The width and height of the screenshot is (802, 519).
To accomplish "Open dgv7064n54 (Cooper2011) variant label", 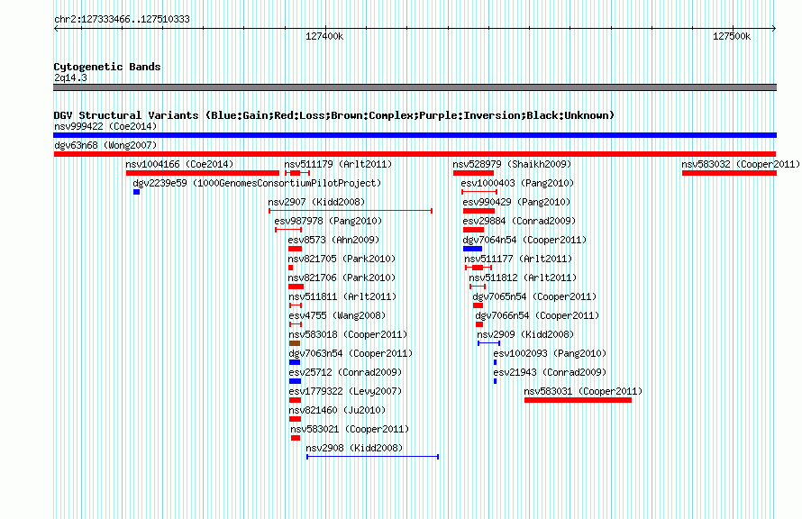I will [x=524, y=240].
